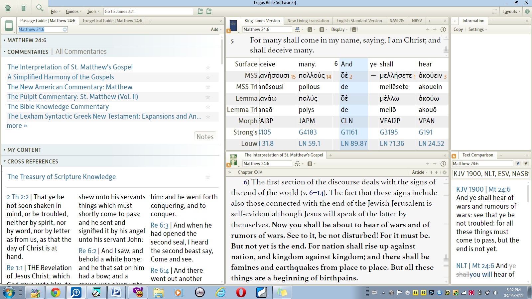Image resolution: width=532 pixels, height=299 pixels.
Task: Open the Library book icon
Action: [24, 8]
